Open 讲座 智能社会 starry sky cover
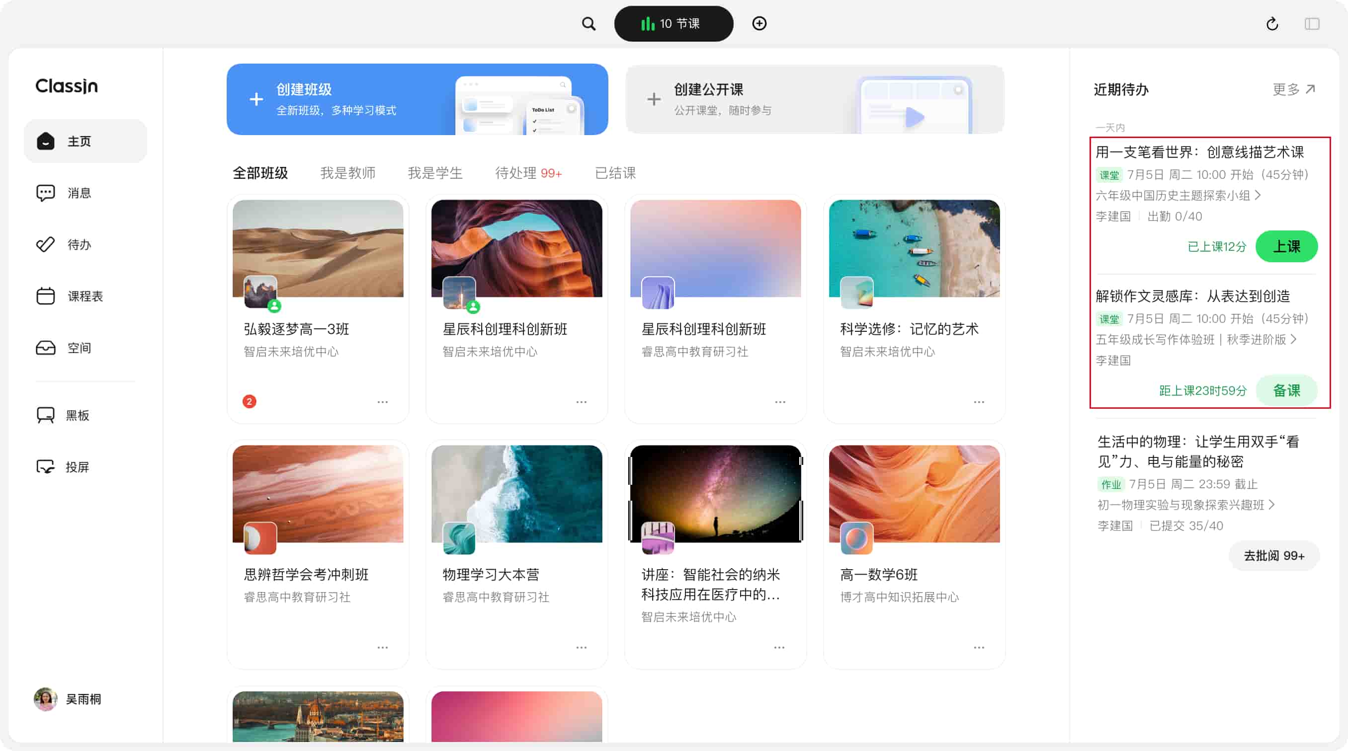This screenshot has height=751, width=1348. pos(715,494)
